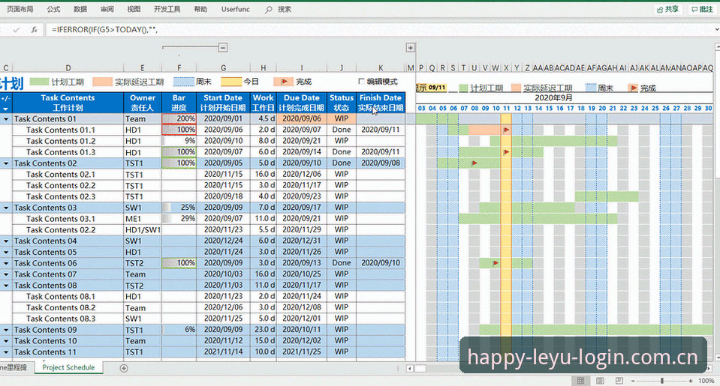Collapse column group with minus button

(x=223, y=47)
